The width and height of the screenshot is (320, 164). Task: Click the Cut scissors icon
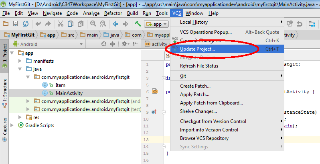60,24
